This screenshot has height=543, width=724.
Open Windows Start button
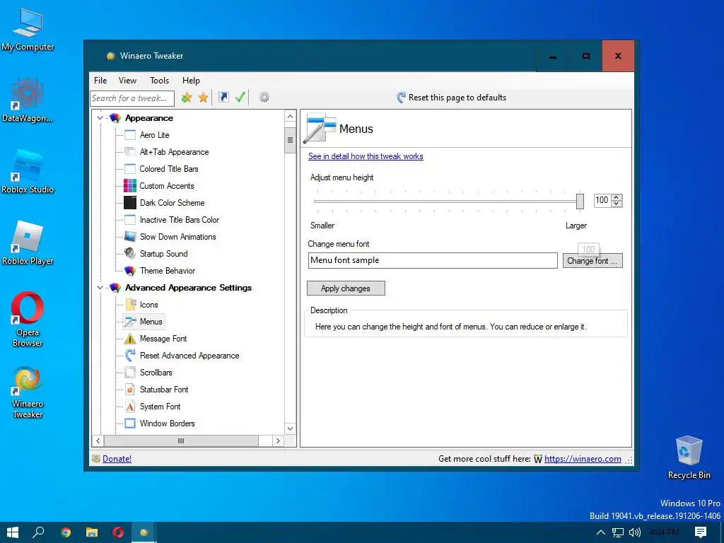[13, 532]
